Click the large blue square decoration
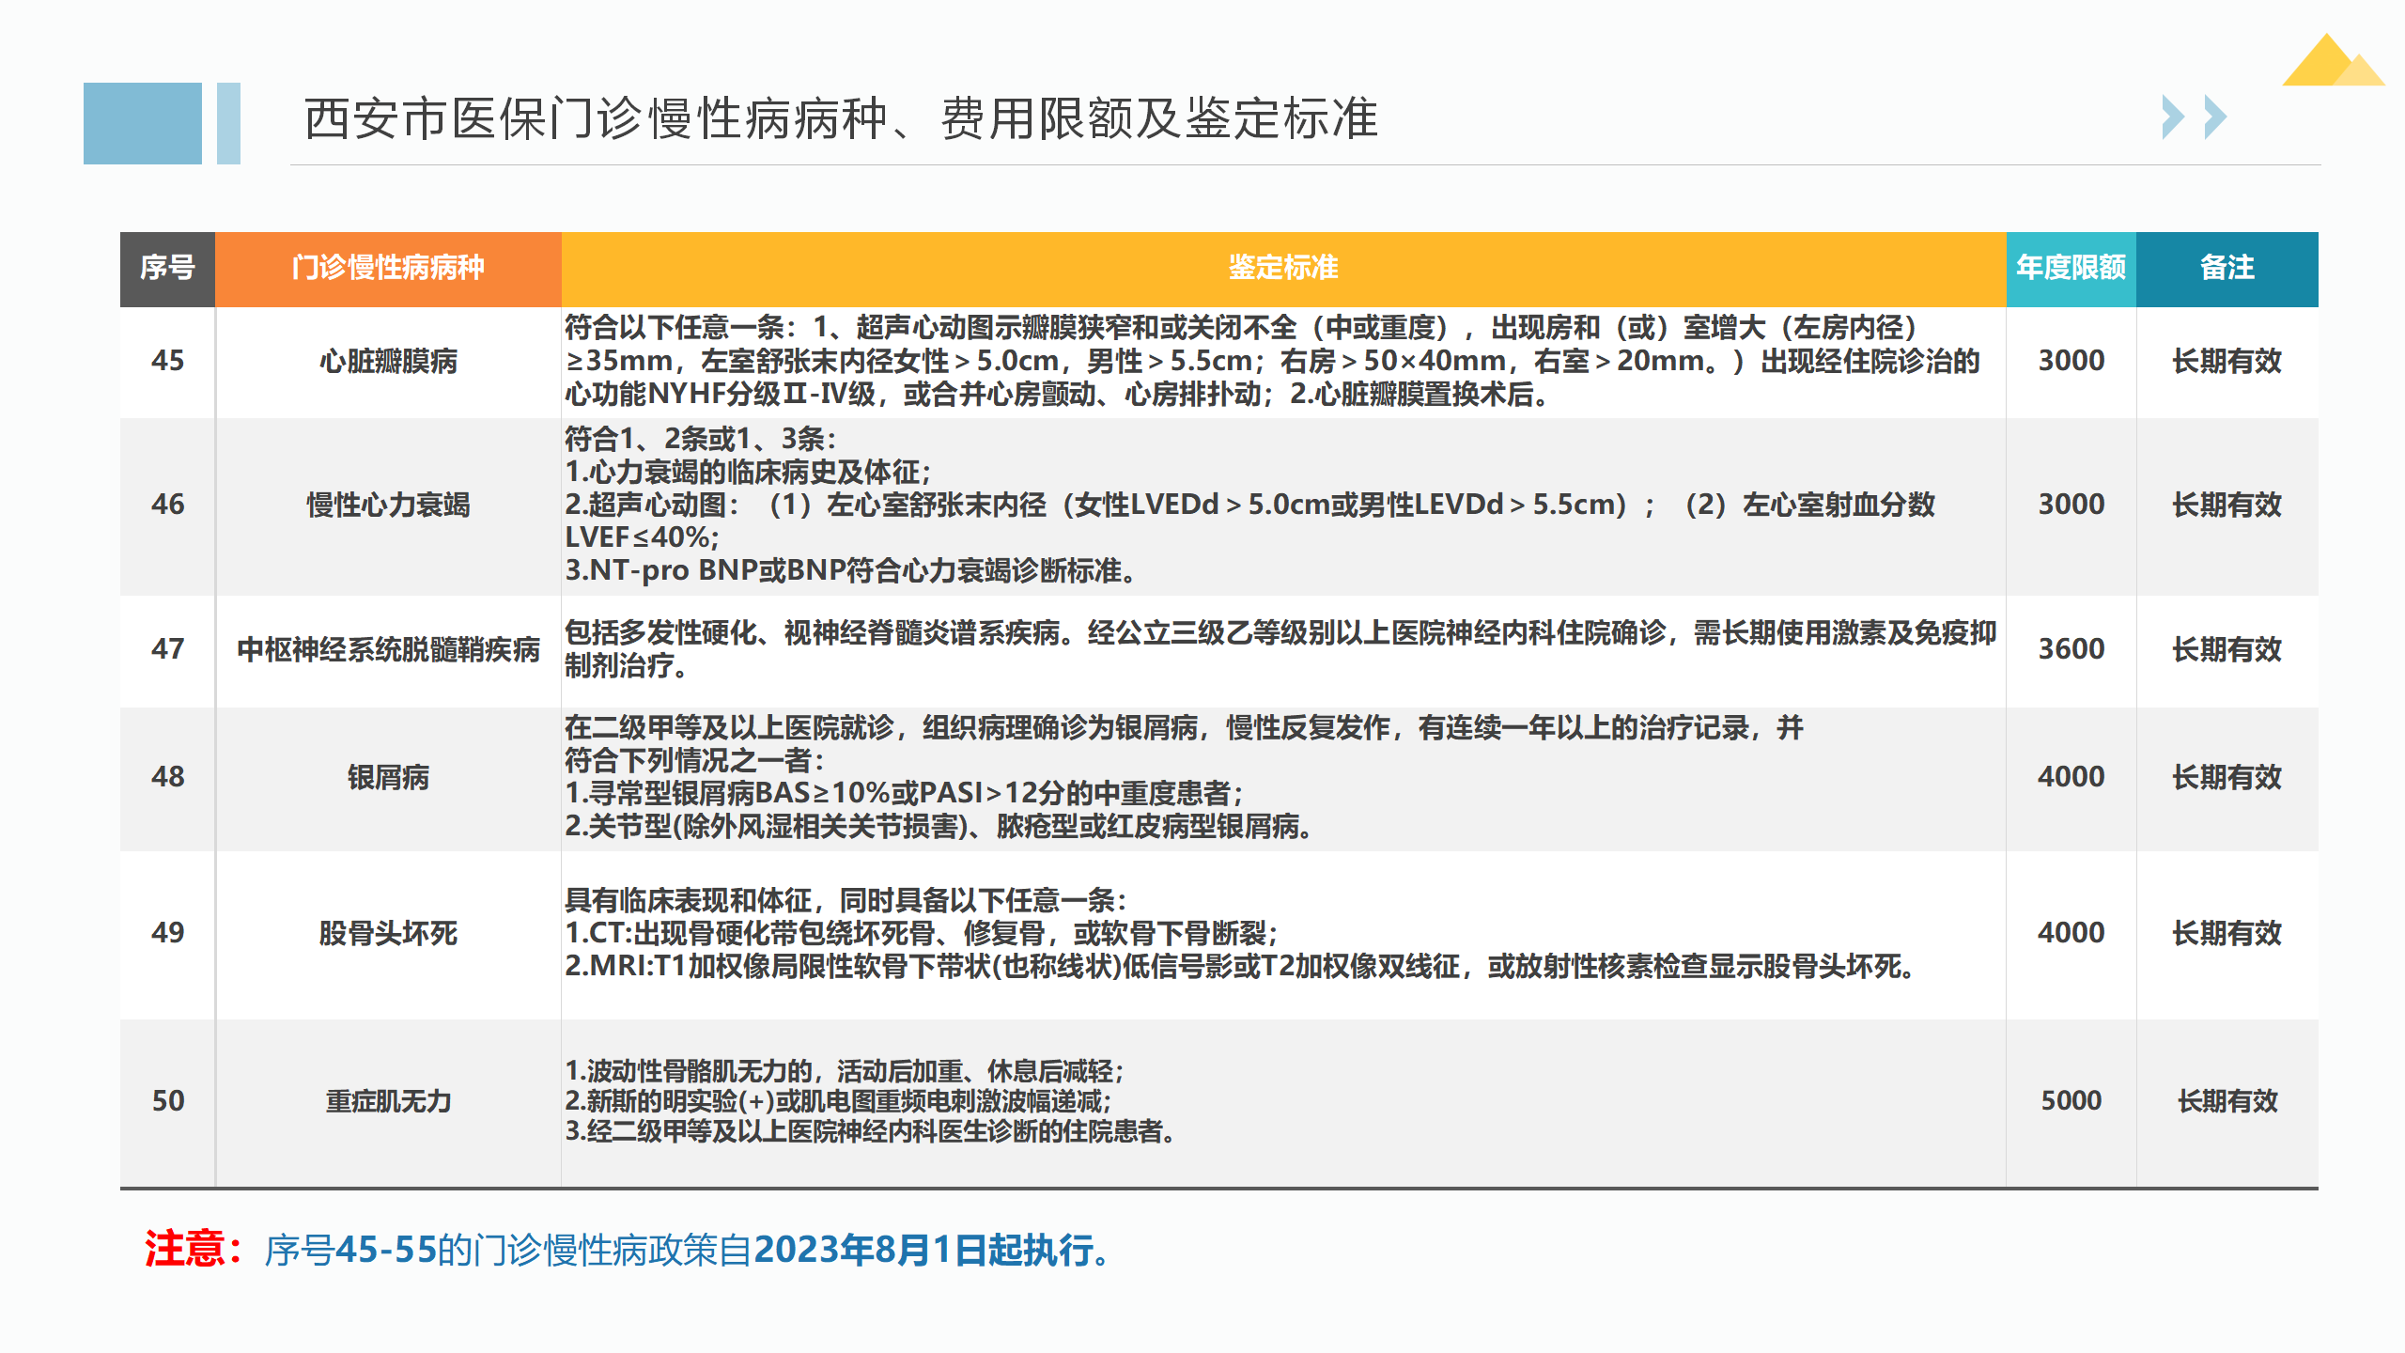Viewport: 2405px width, 1353px height. [x=142, y=123]
